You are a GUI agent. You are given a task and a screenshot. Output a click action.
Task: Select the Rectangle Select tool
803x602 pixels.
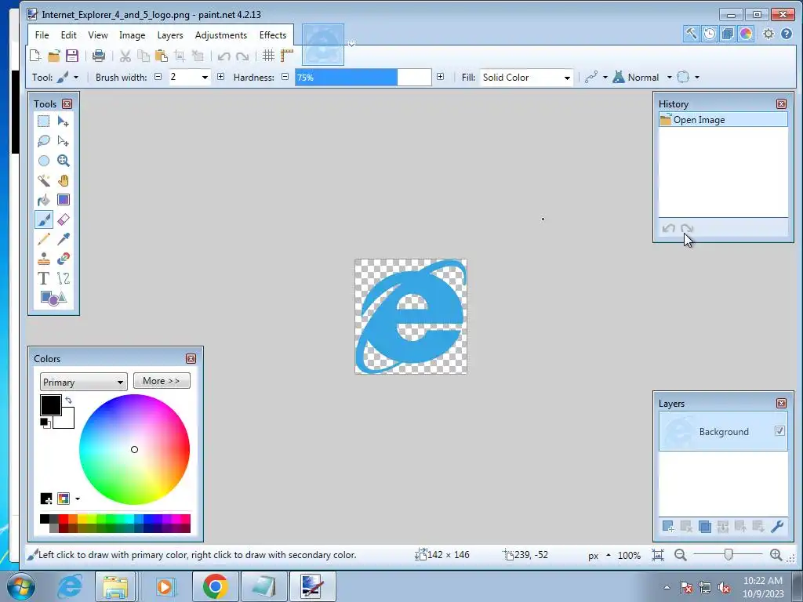click(44, 121)
